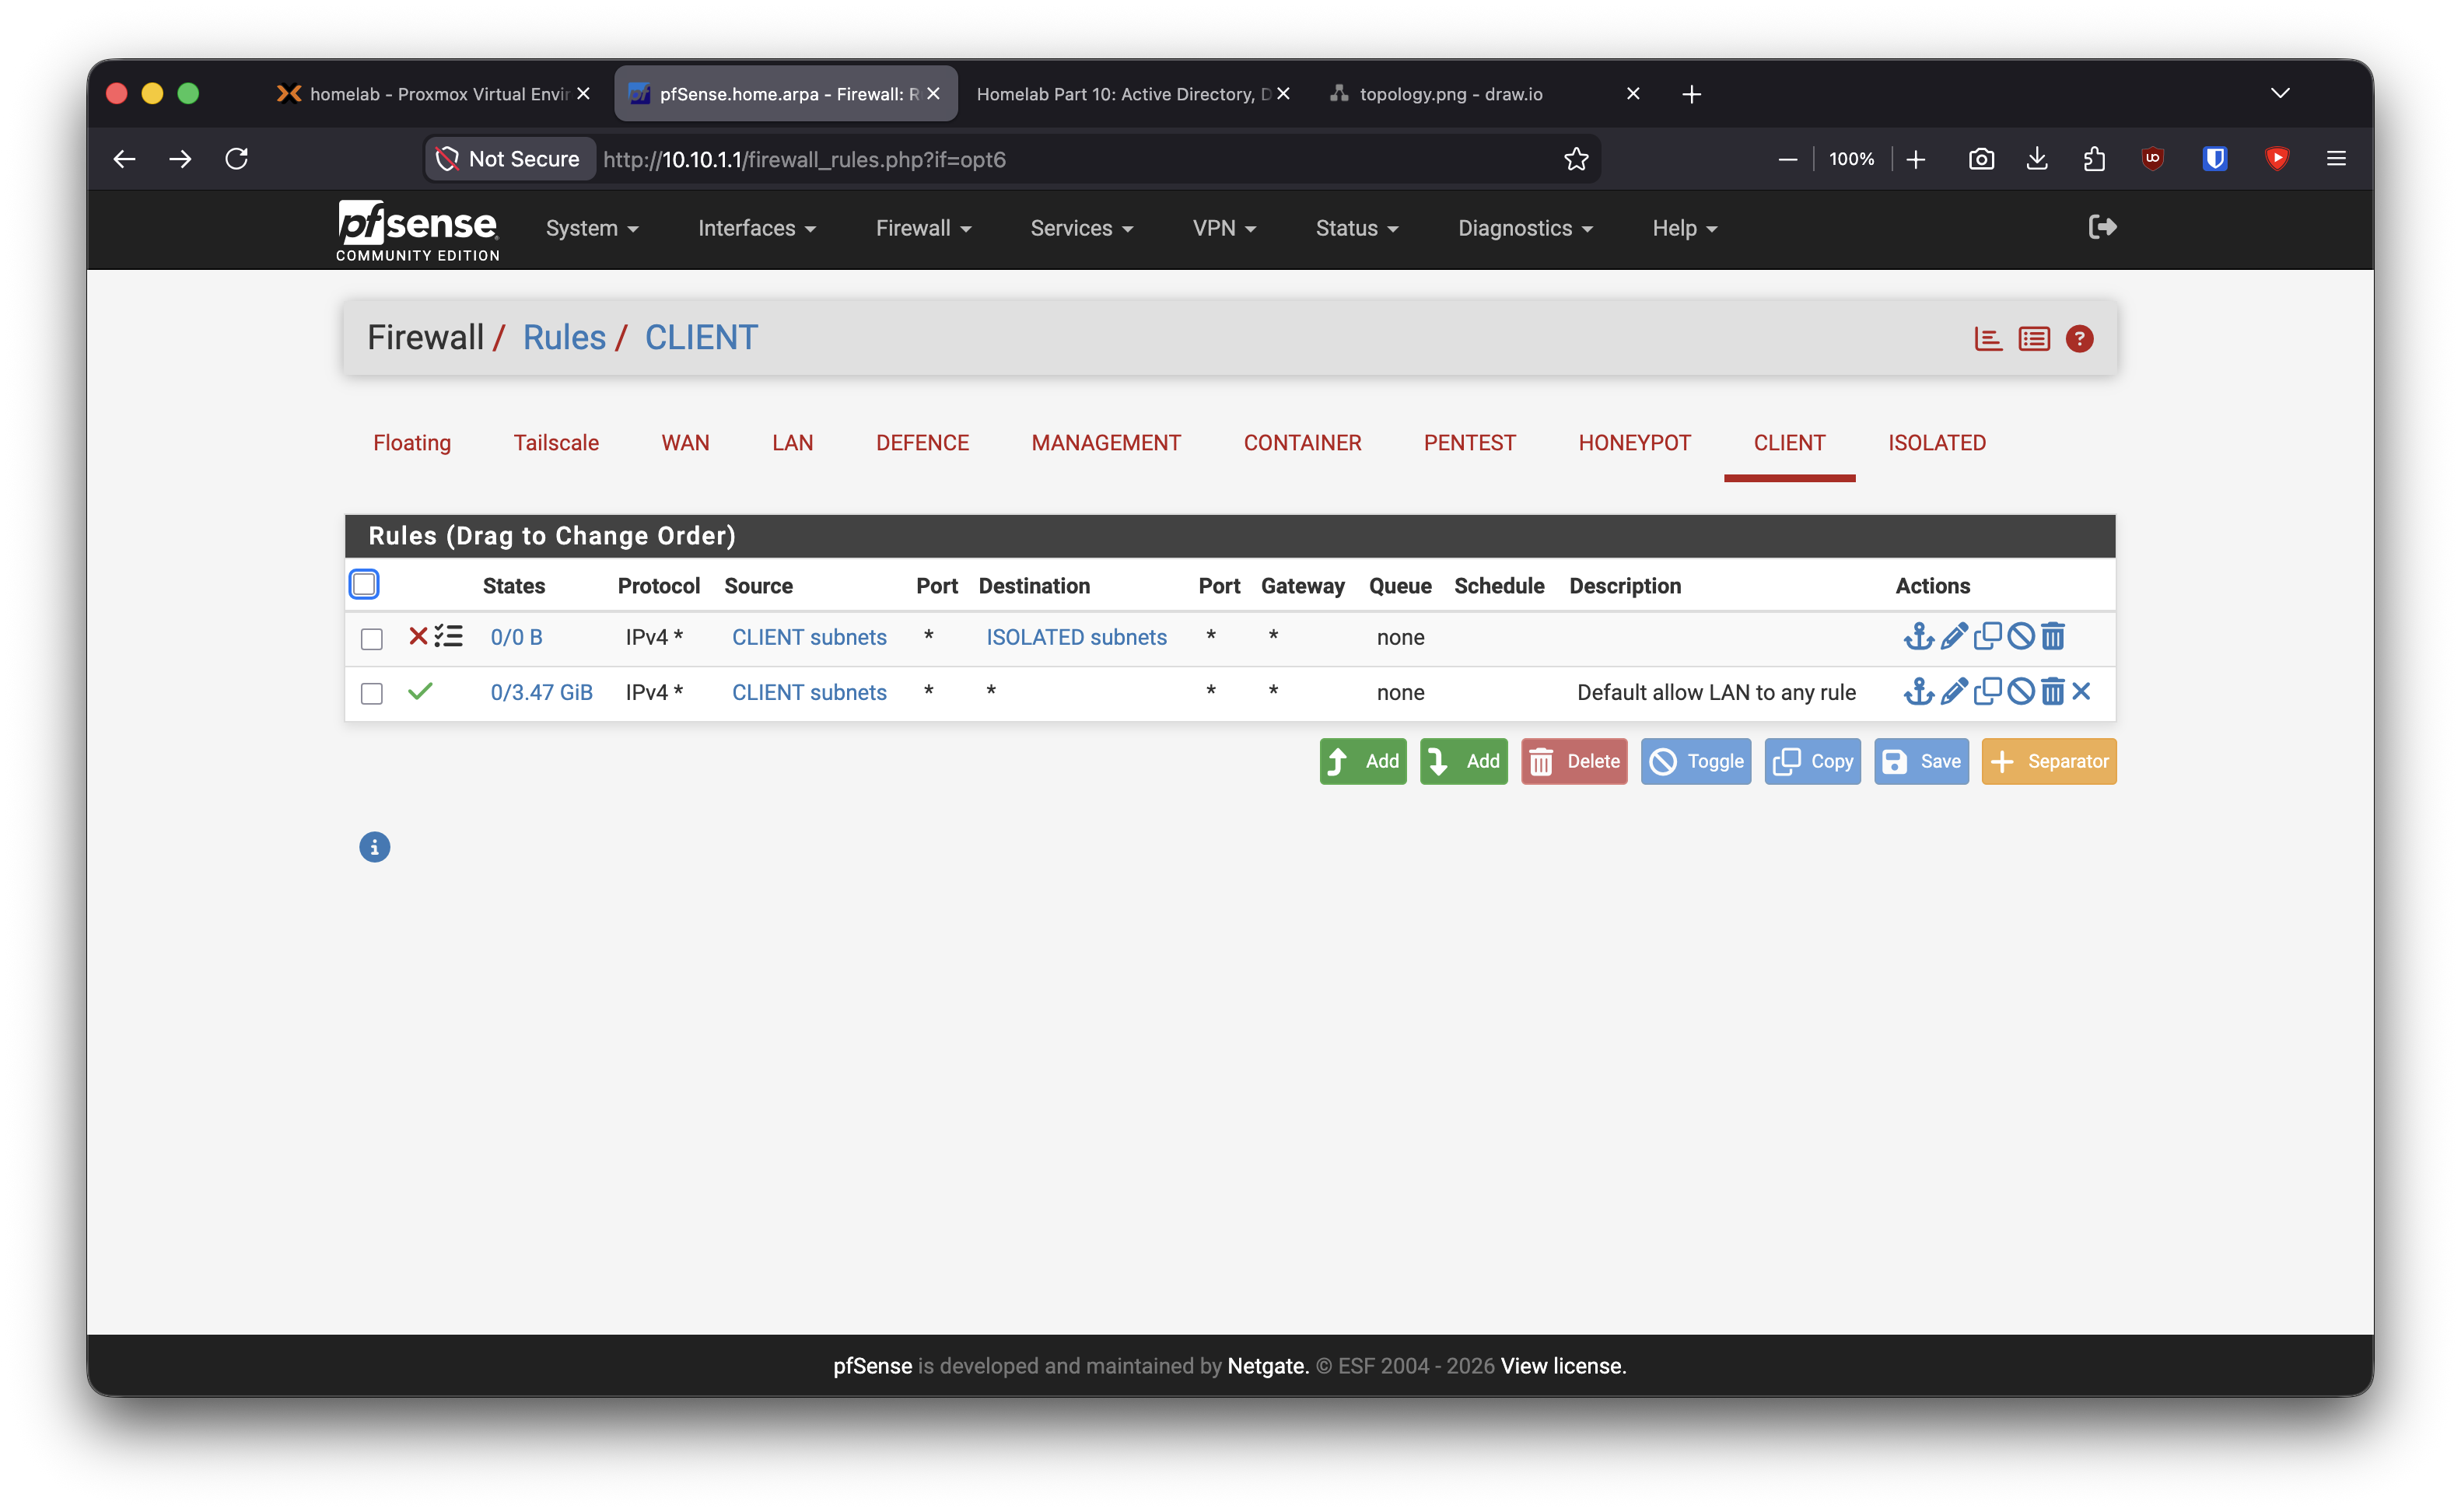The height and width of the screenshot is (1512, 2461).
Task: Open the browser hamburger menu
Action: [2336, 159]
